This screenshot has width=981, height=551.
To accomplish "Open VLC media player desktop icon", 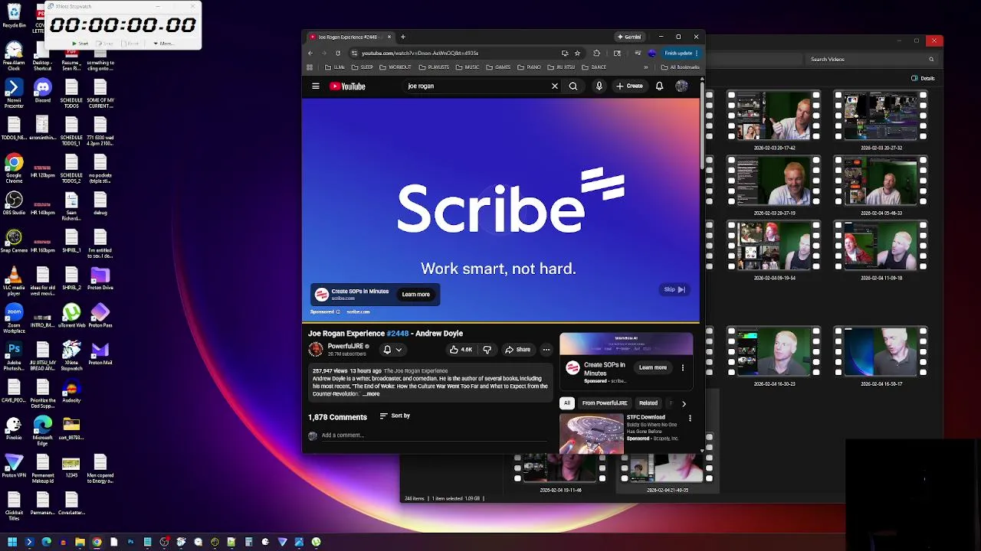I will click(13, 280).
